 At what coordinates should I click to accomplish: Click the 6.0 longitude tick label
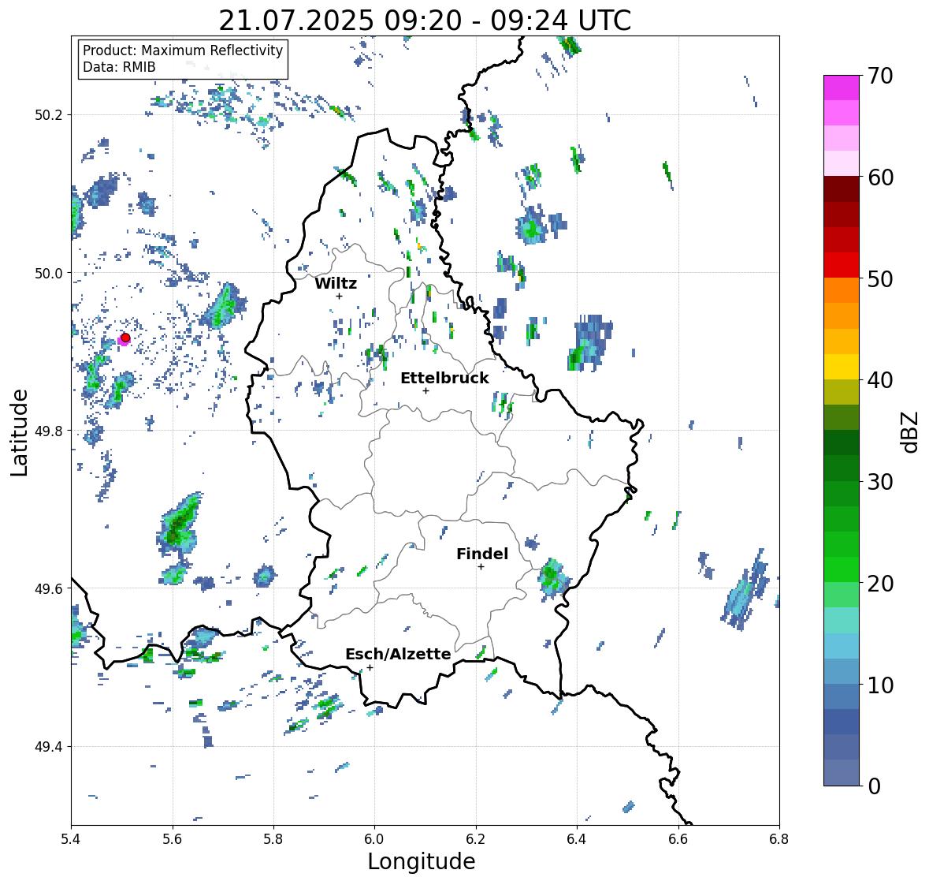(374, 839)
